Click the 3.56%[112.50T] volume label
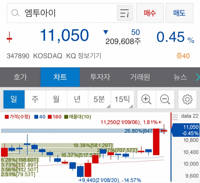 coord(19,169)
